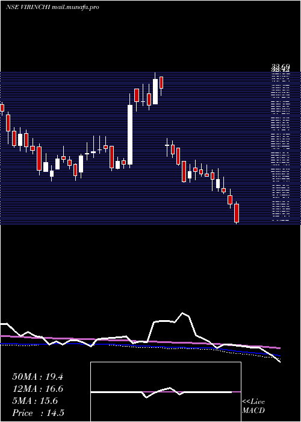The image size is (301, 422).
Task: Click the '12MA : 16.6' label
Action: [37, 389]
